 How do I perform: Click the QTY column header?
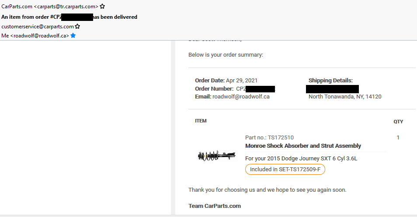click(398, 122)
